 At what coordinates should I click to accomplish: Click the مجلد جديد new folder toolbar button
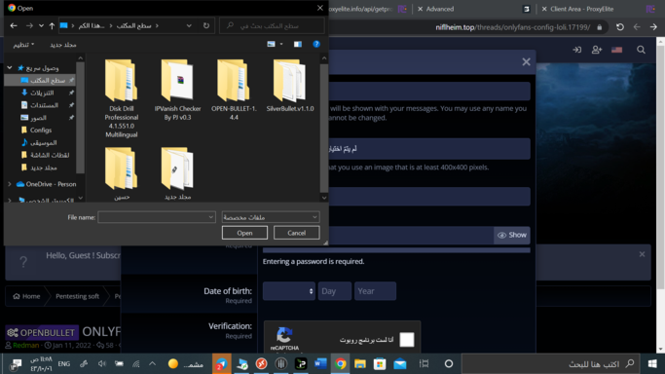pyautogui.click(x=62, y=45)
